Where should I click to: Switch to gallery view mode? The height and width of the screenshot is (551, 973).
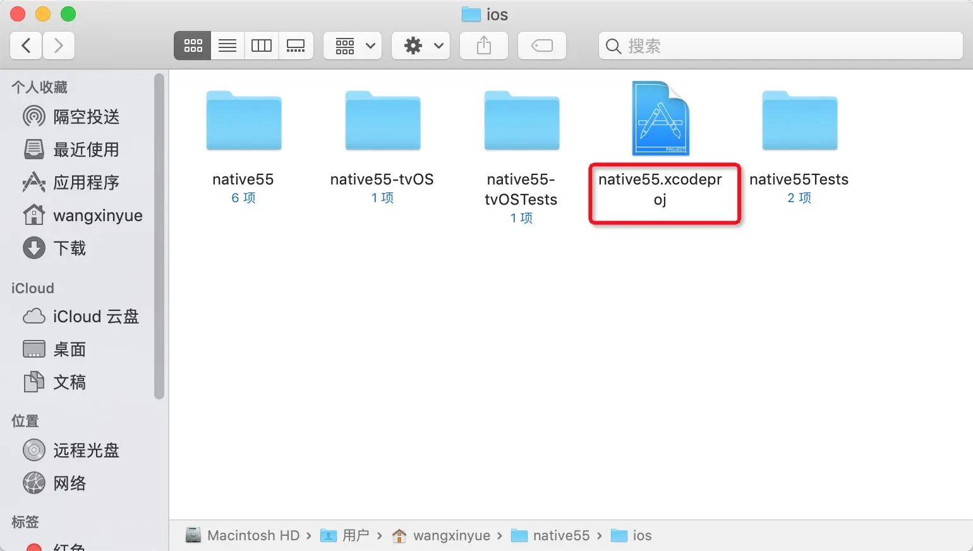[x=296, y=45]
